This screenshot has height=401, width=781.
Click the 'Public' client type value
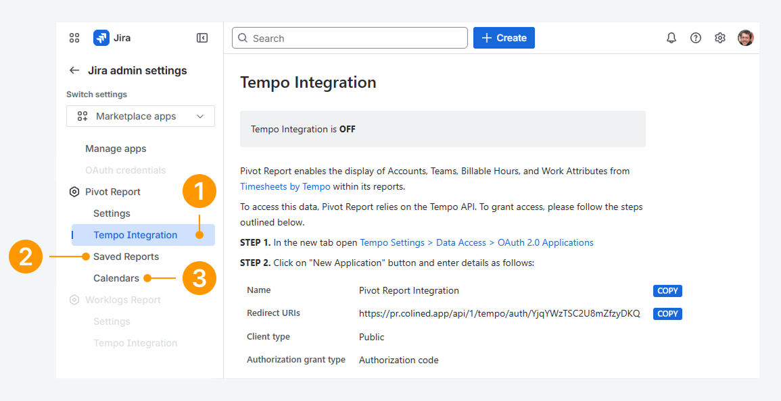tap(372, 337)
